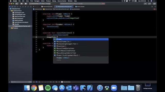Open the Debug menu
165x92 pixels.
point(54,1)
